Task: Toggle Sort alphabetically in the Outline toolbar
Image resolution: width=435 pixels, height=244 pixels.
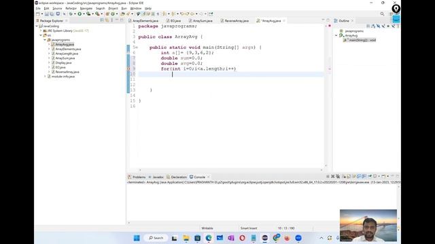Action: tap(373, 26)
